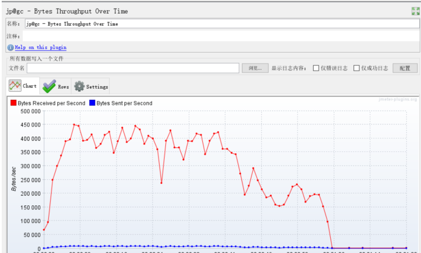Click the Settings tab gear icon
The image size is (421, 253).
pos(79,86)
